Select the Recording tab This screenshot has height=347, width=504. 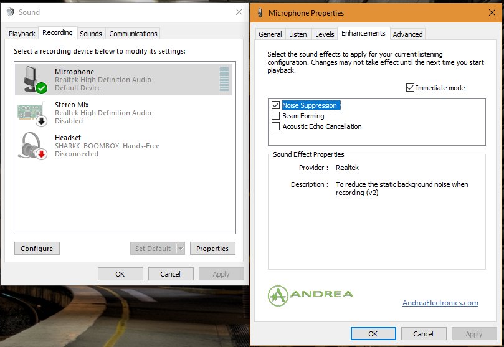[x=57, y=33]
